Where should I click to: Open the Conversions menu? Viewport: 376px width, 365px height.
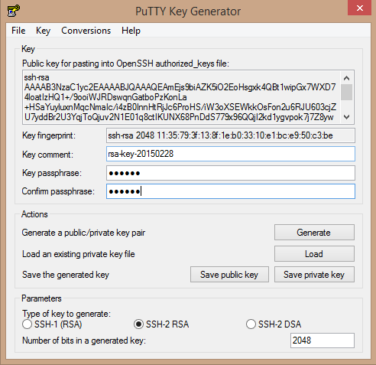(86, 31)
